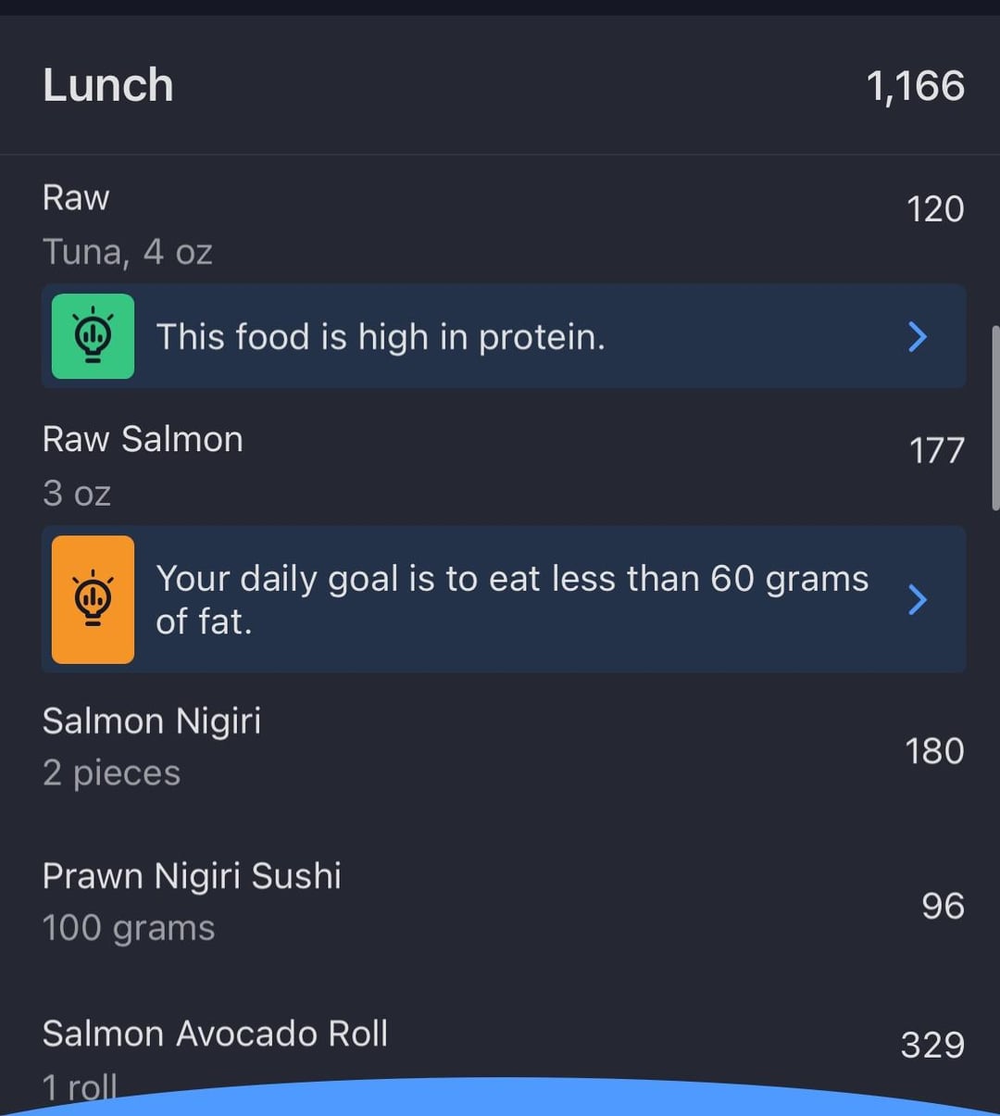This screenshot has height=1116, width=1000.
Task: Click the vertical scrollbar on the right edge
Action: tap(995, 417)
